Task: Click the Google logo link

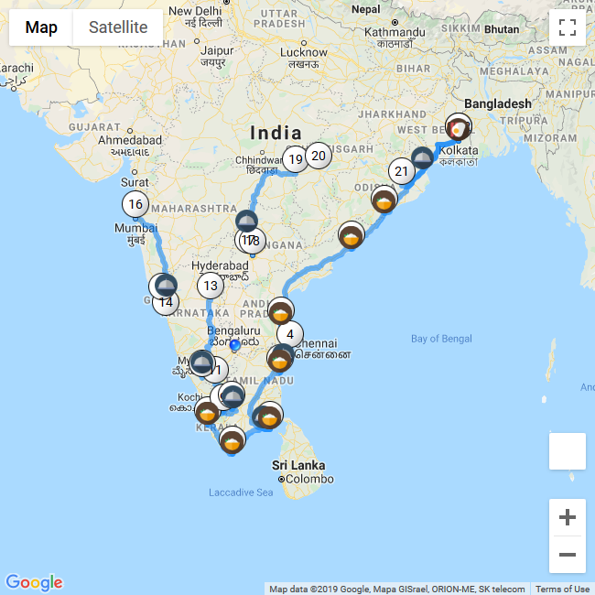Action: [x=34, y=582]
